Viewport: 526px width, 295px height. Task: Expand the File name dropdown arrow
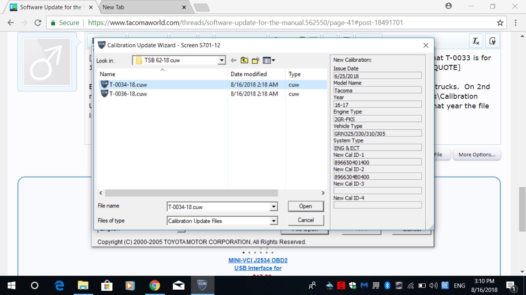pos(274,207)
